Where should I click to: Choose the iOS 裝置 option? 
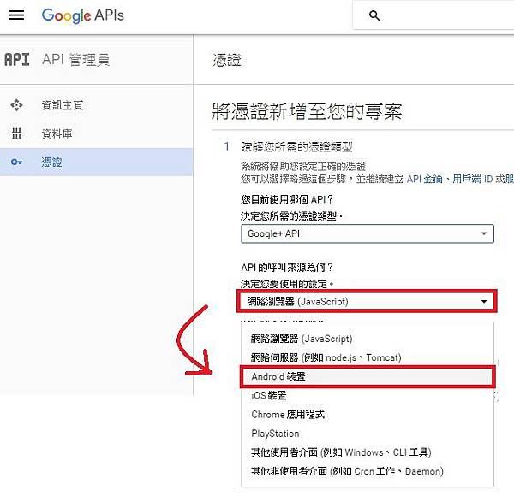point(368,395)
